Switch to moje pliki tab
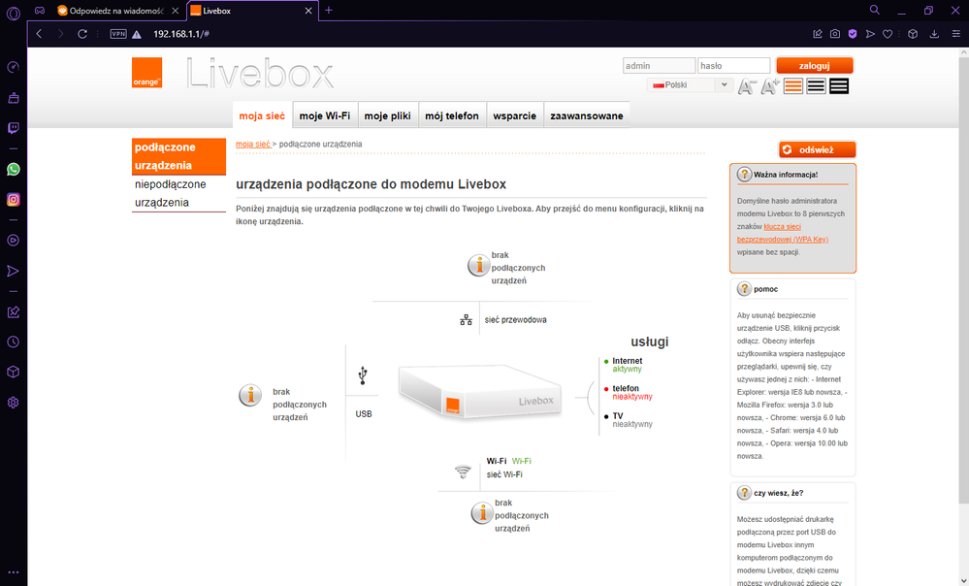The height and width of the screenshot is (586, 969). 387,115
